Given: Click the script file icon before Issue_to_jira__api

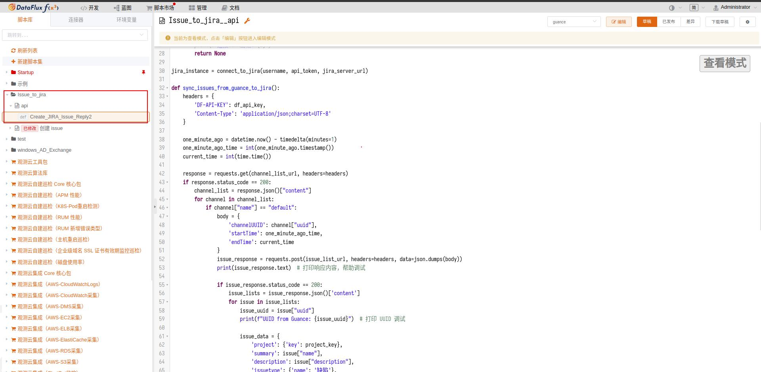Looking at the screenshot, I should pyautogui.click(x=162, y=21).
